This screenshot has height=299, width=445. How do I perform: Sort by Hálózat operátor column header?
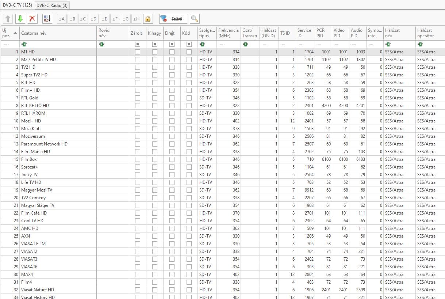[x=430, y=33]
